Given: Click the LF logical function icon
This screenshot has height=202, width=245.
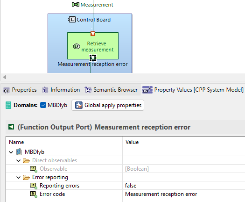Looking at the screenshot, I should point(77,46).
